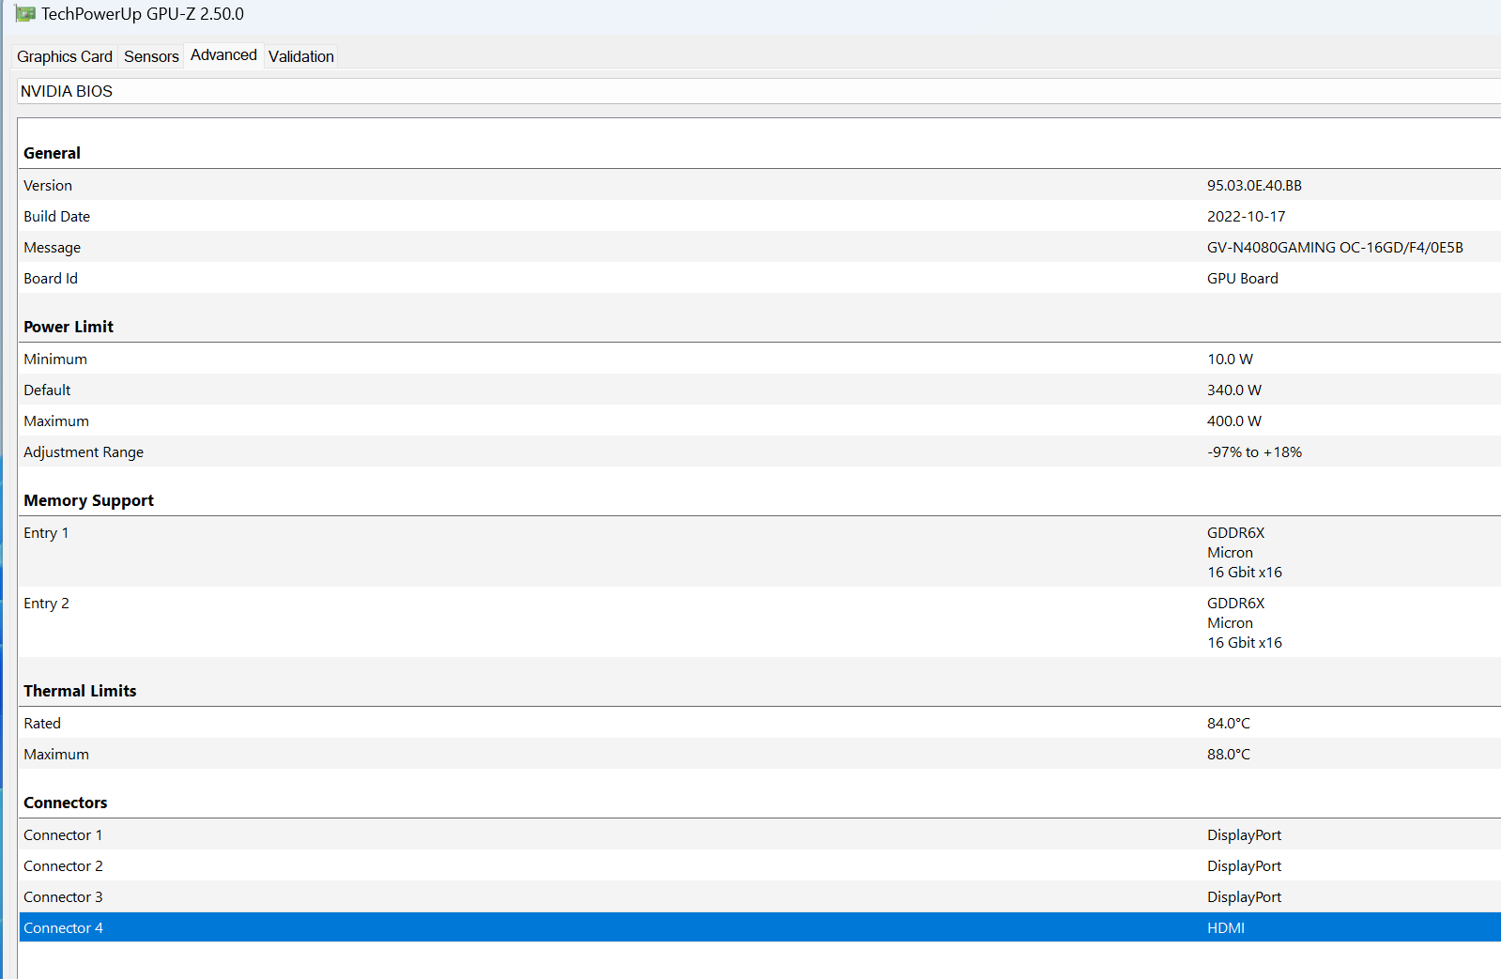Select the Entry 1 memory row

[x=759, y=552]
